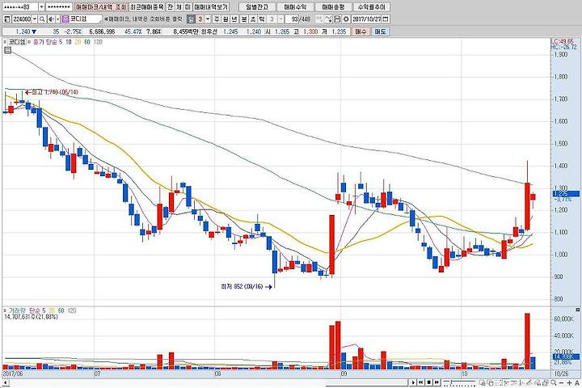Click the magnifier stock search icon
Viewport: 582px width, 388px height.
pyautogui.click(x=42, y=19)
